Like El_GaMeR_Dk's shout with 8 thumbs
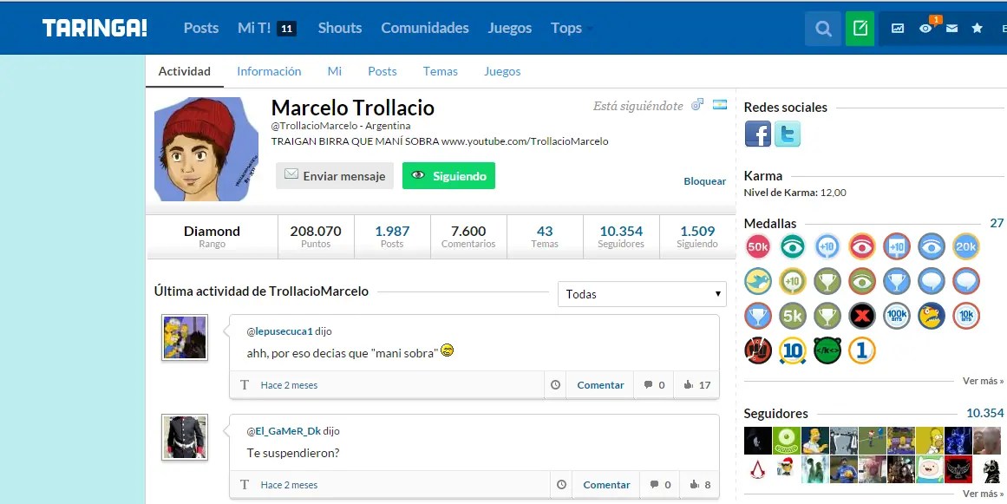Screen dimensions: 1007x504 [700, 485]
